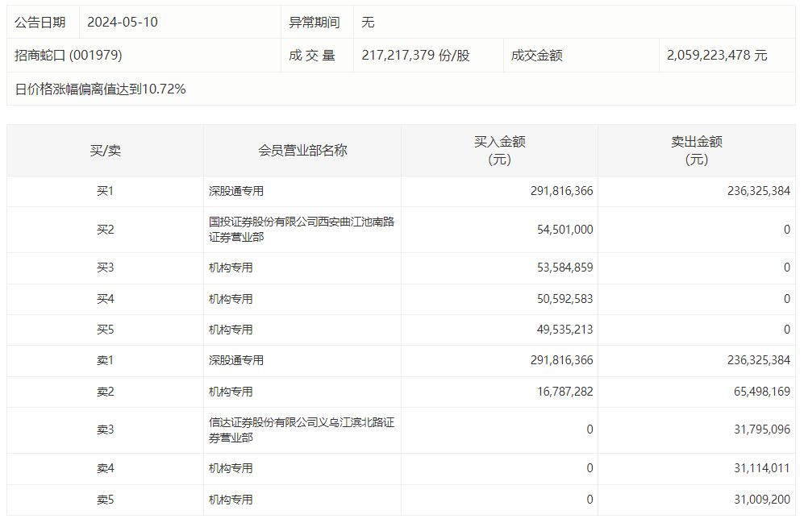Screen dimensions: 804x527
Task: Click the 成交量 label
Action: coord(312,56)
